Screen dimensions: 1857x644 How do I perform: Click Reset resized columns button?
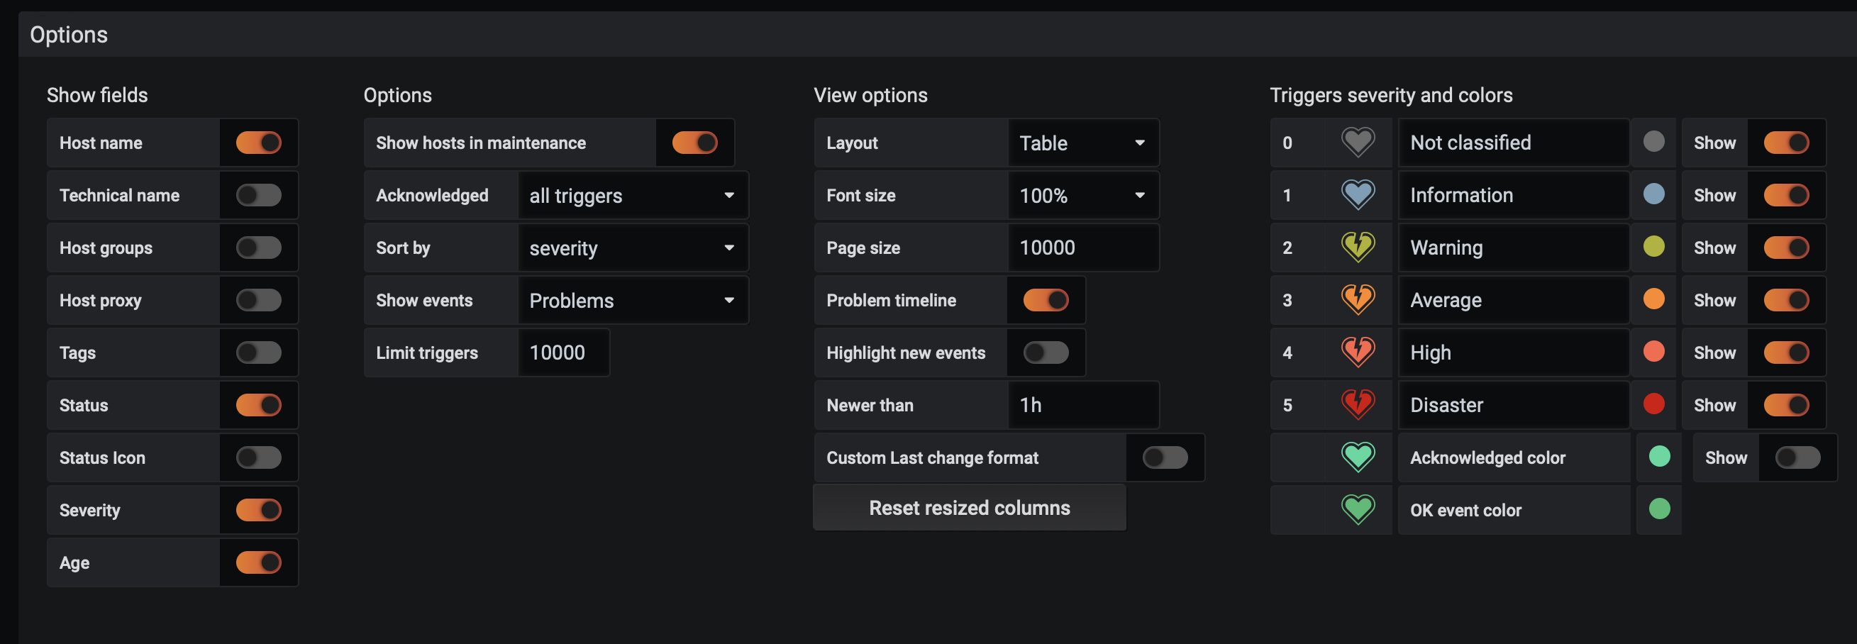tap(970, 509)
